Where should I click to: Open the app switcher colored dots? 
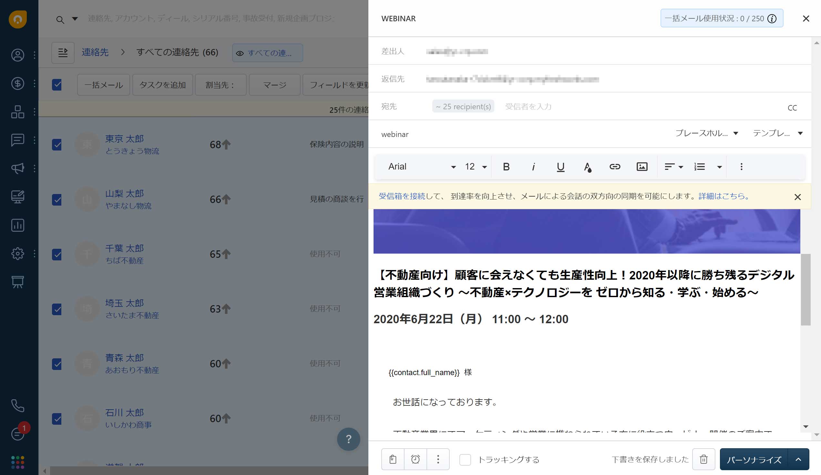click(x=17, y=462)
